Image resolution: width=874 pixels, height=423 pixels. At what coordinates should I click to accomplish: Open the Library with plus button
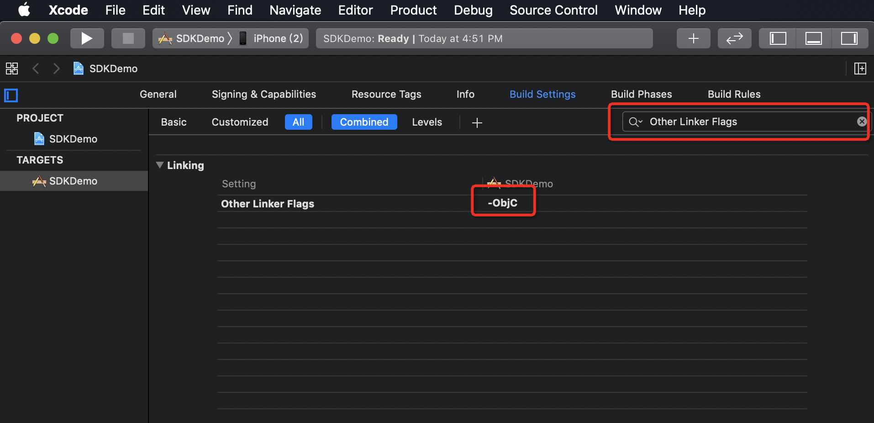pyautogui.click(x=693, y=38)
